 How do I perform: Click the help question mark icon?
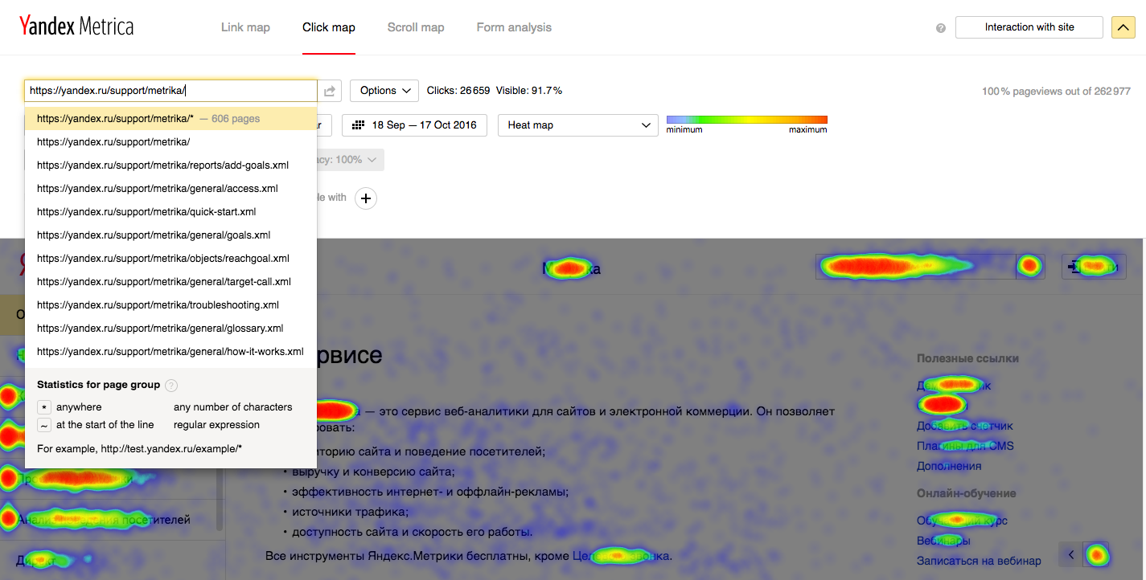[x=941, y=28]
